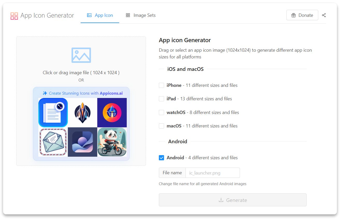Image resolution: width=340 pixels, height=219 pixels.
Task: Uncheck the Android checkbox
Action: 161,158
